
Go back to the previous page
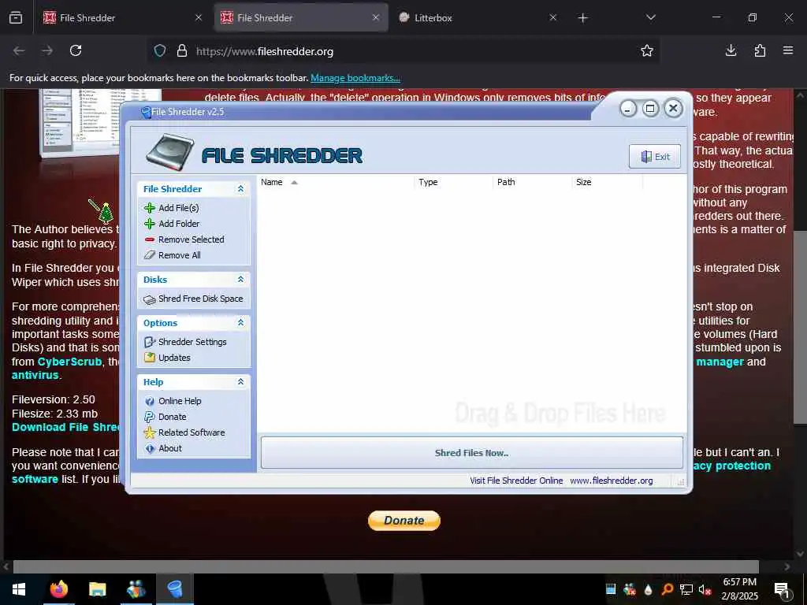point(19,50)
